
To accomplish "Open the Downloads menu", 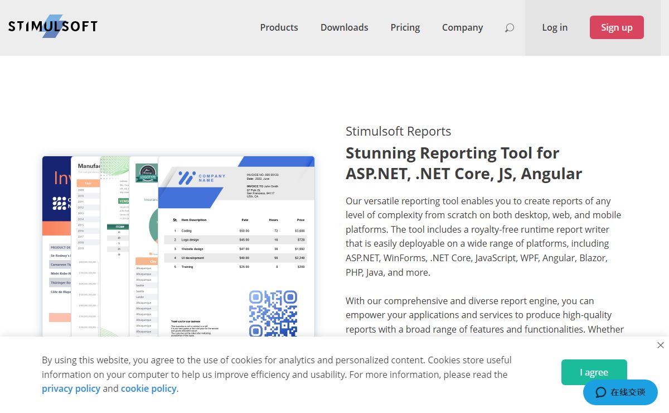I will click(x=344, y=27).
